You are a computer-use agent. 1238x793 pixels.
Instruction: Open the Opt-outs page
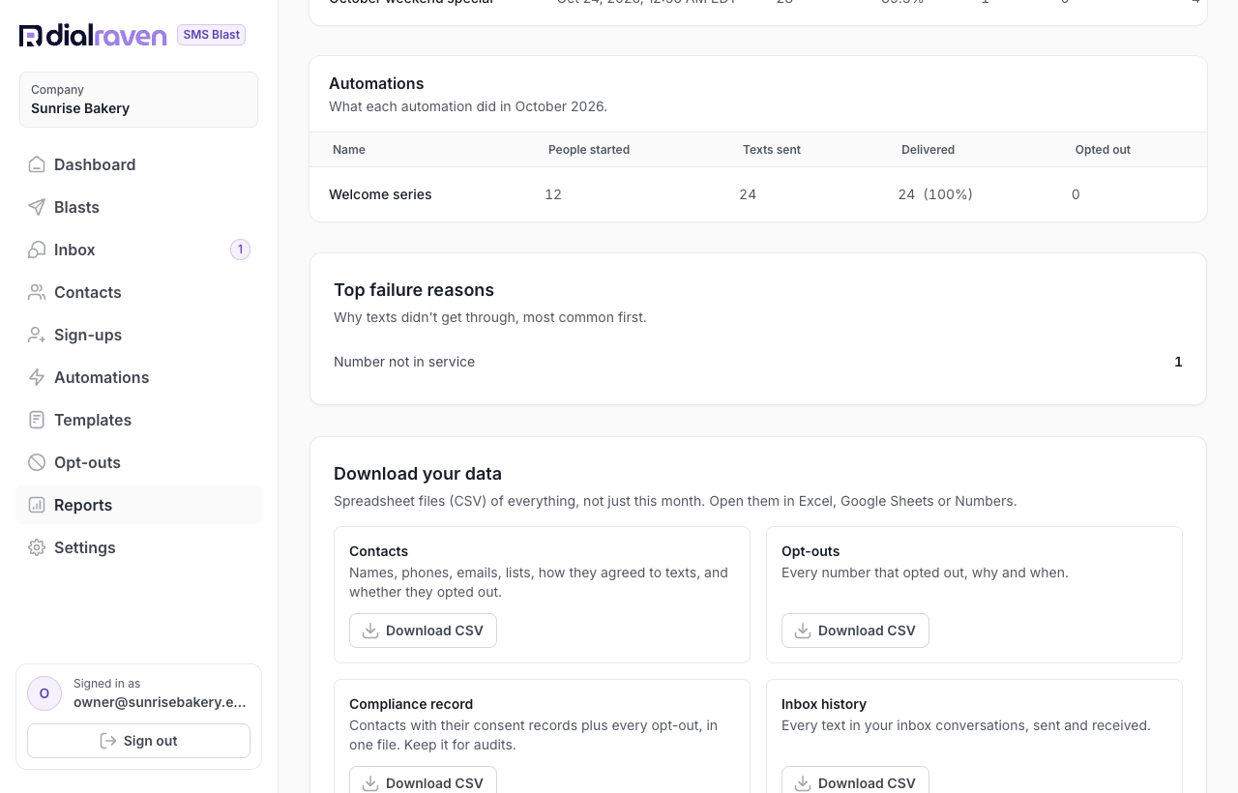point(138,462)
